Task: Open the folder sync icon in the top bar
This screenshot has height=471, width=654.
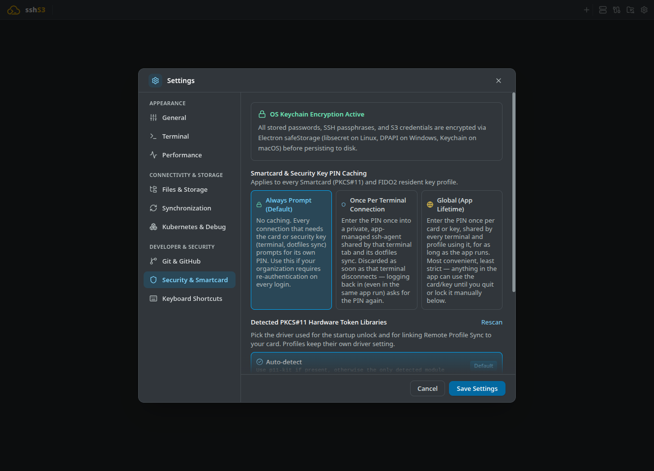Action: (630, 10)
